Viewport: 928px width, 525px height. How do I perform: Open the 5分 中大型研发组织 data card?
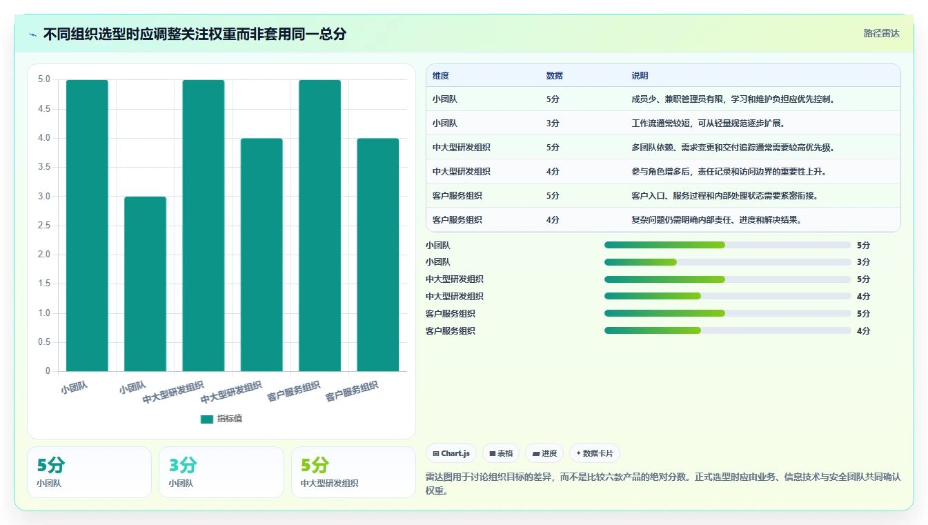click(x=353, y=472)
